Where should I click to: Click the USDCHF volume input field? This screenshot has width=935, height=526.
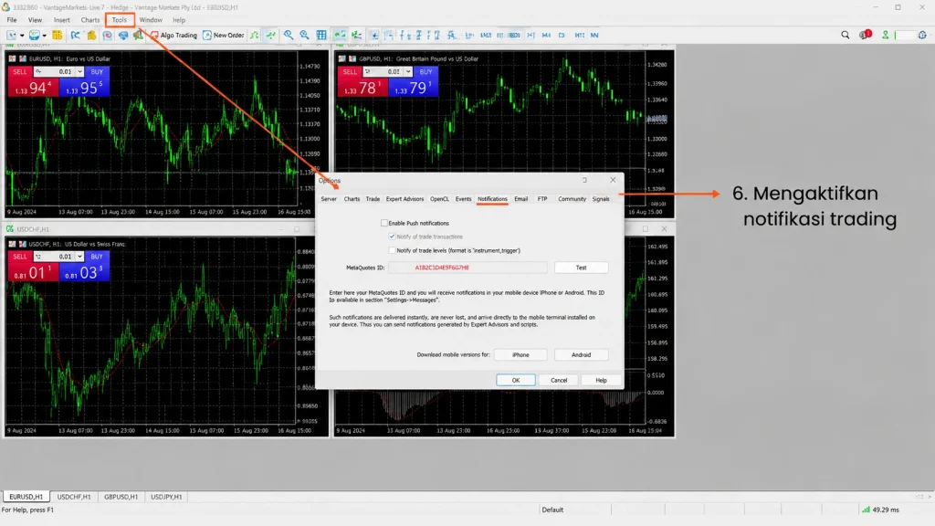click(x=59, y=257)
